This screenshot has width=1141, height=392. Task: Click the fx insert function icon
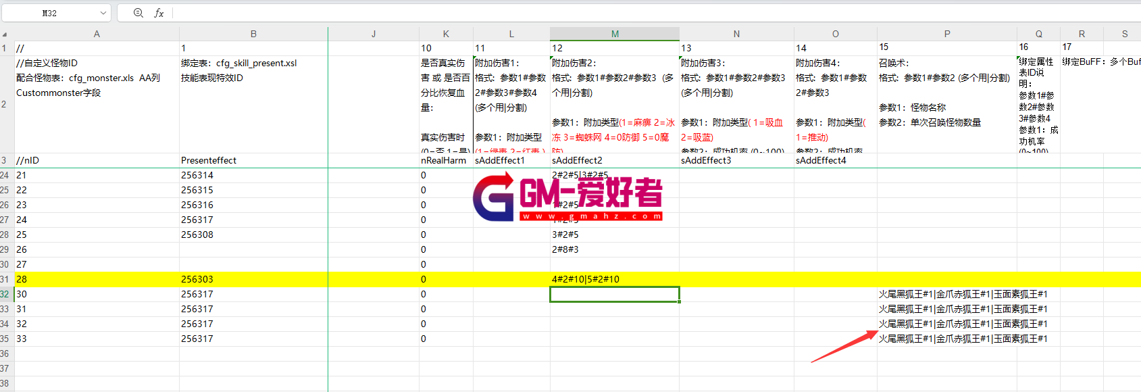pos(159,13)
